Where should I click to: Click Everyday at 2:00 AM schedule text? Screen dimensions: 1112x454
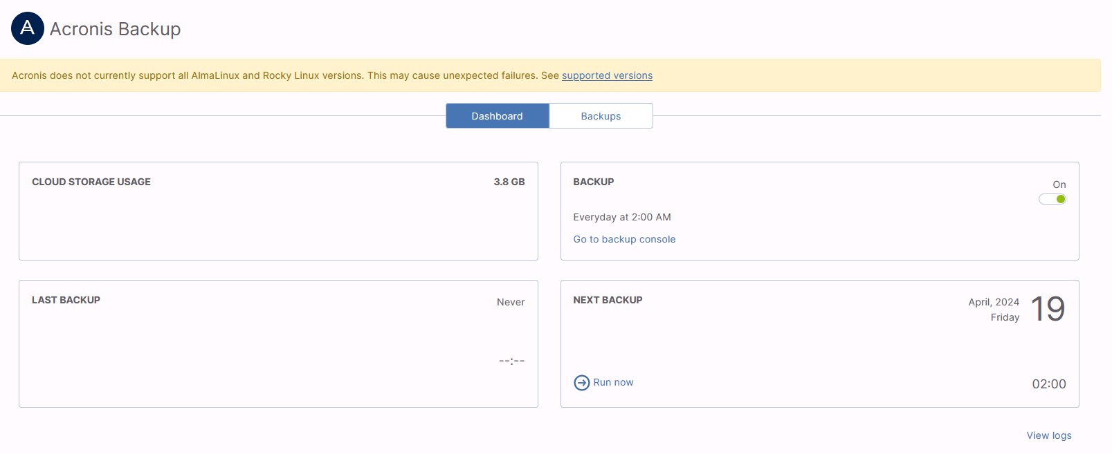click(622, 217)
